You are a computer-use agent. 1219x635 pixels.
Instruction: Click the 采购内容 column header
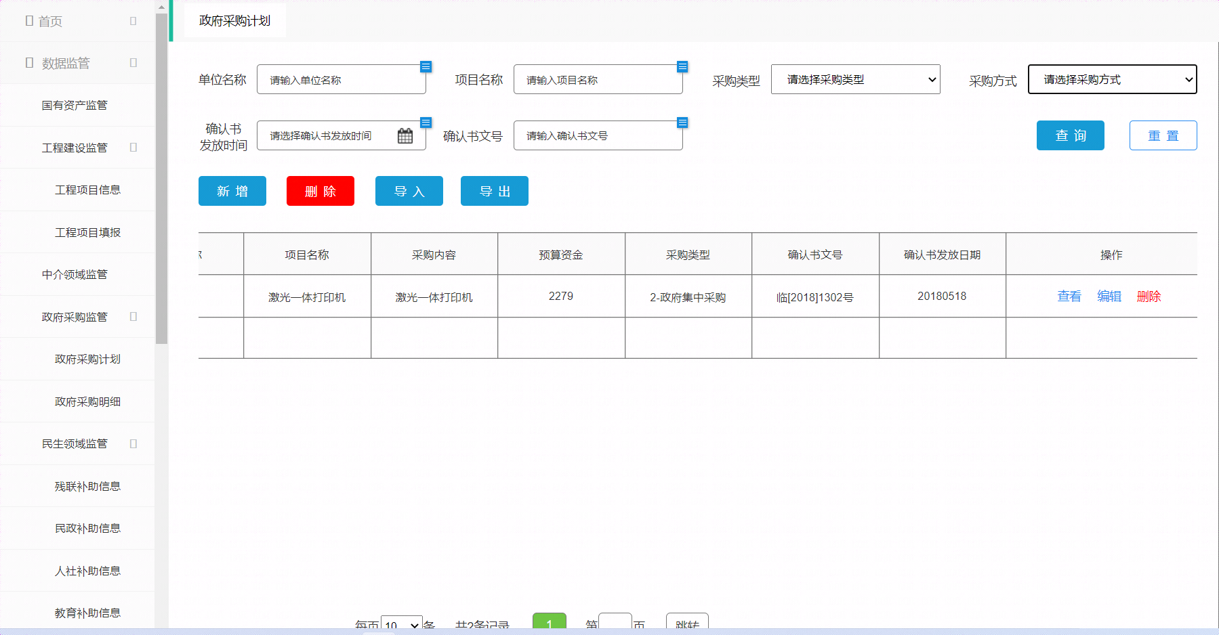coord(434,255)
